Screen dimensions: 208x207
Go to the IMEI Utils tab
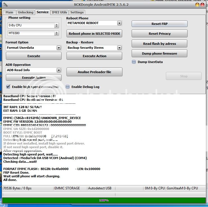point(60,12)
